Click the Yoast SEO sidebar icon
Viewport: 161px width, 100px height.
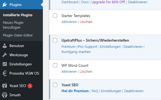[x=5, y=86]
